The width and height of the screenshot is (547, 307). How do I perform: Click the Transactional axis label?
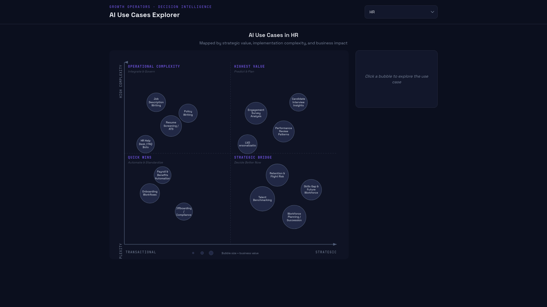[141, 252]
